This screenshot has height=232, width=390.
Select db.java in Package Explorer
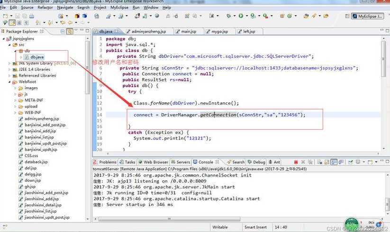[37, 57]
